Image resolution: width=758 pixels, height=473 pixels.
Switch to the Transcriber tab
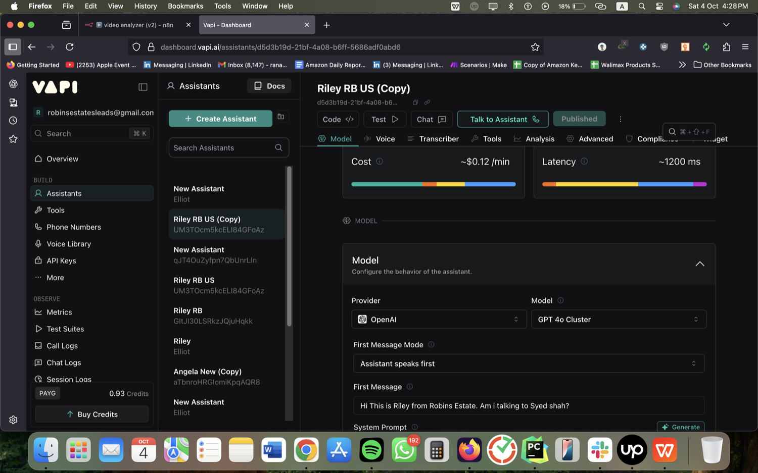[x=434, y=139]
